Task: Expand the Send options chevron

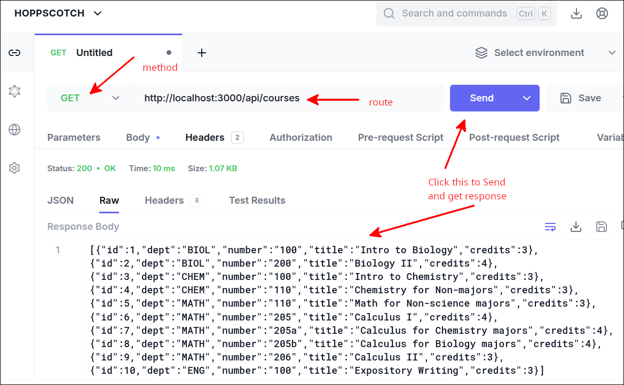Action: click(527, 98)
